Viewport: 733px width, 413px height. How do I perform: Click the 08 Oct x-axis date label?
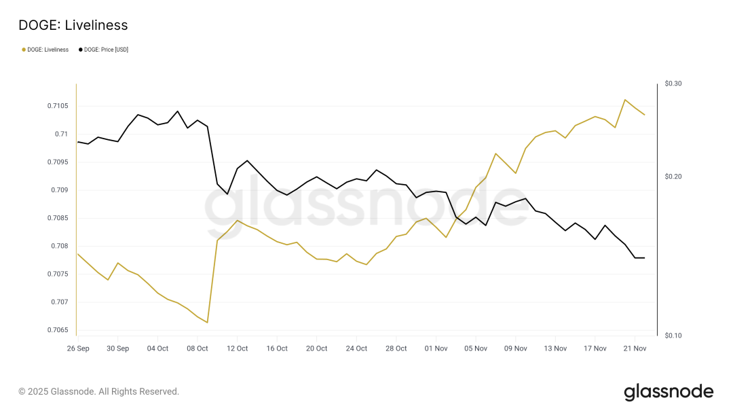(197, 348)
